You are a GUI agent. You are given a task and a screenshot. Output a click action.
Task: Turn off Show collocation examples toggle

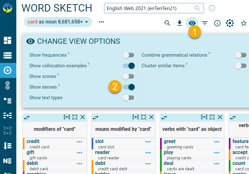pos(128,66)
